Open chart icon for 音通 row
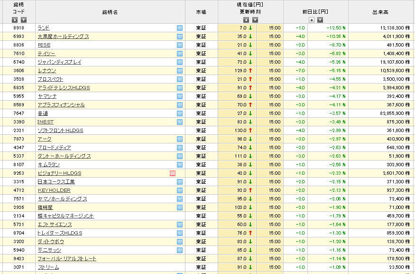Screen dimensions: 415x274 [180, 113]
